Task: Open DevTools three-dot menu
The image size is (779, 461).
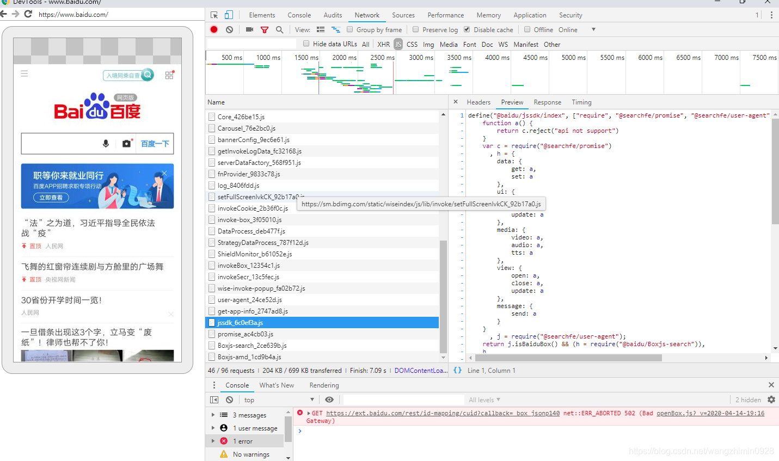Action: tap(771, 15)
